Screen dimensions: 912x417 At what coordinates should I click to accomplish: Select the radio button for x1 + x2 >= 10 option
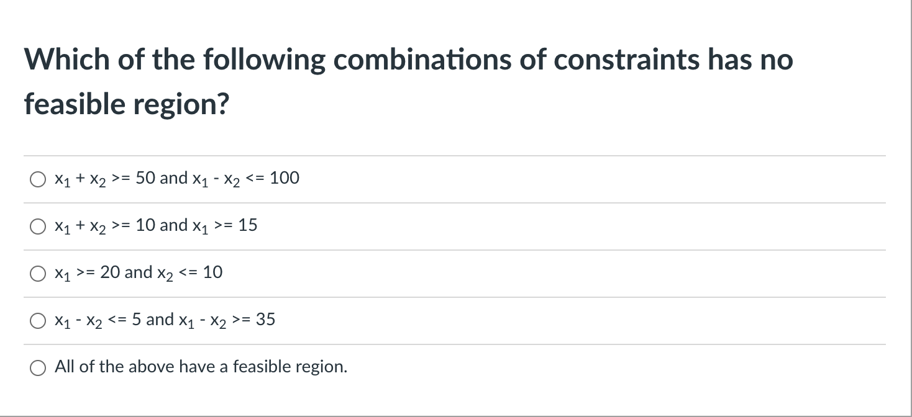pos(37,227)
